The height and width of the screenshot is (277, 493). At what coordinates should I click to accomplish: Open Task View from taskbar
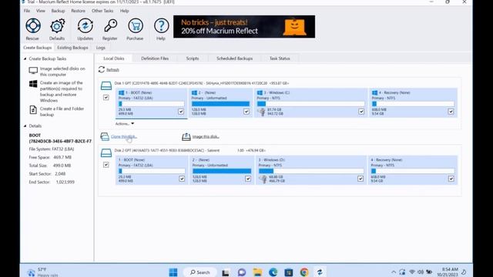pyautogui.click(x=226, y=272)
